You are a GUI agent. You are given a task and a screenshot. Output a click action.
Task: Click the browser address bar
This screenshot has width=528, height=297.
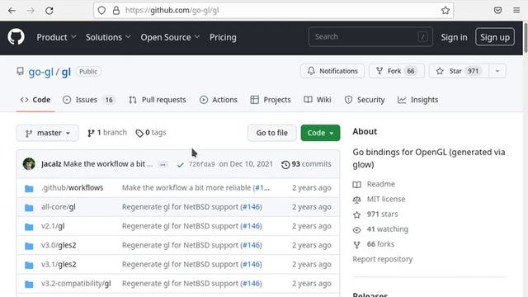[273, 11]
